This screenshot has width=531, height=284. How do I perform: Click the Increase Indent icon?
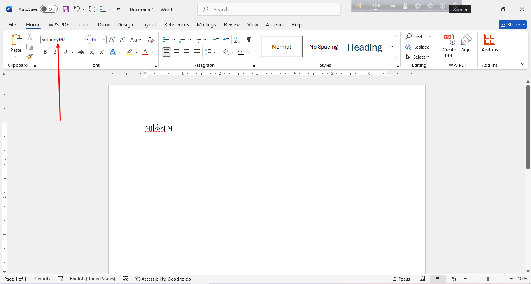pos(226,40)
